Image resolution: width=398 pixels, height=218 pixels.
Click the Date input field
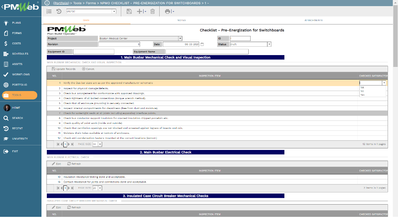point(181,44)
